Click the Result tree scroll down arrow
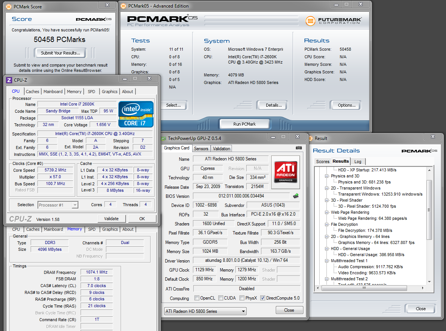The height and width of the screenshot is (331, 446). [x=429, y=281]
